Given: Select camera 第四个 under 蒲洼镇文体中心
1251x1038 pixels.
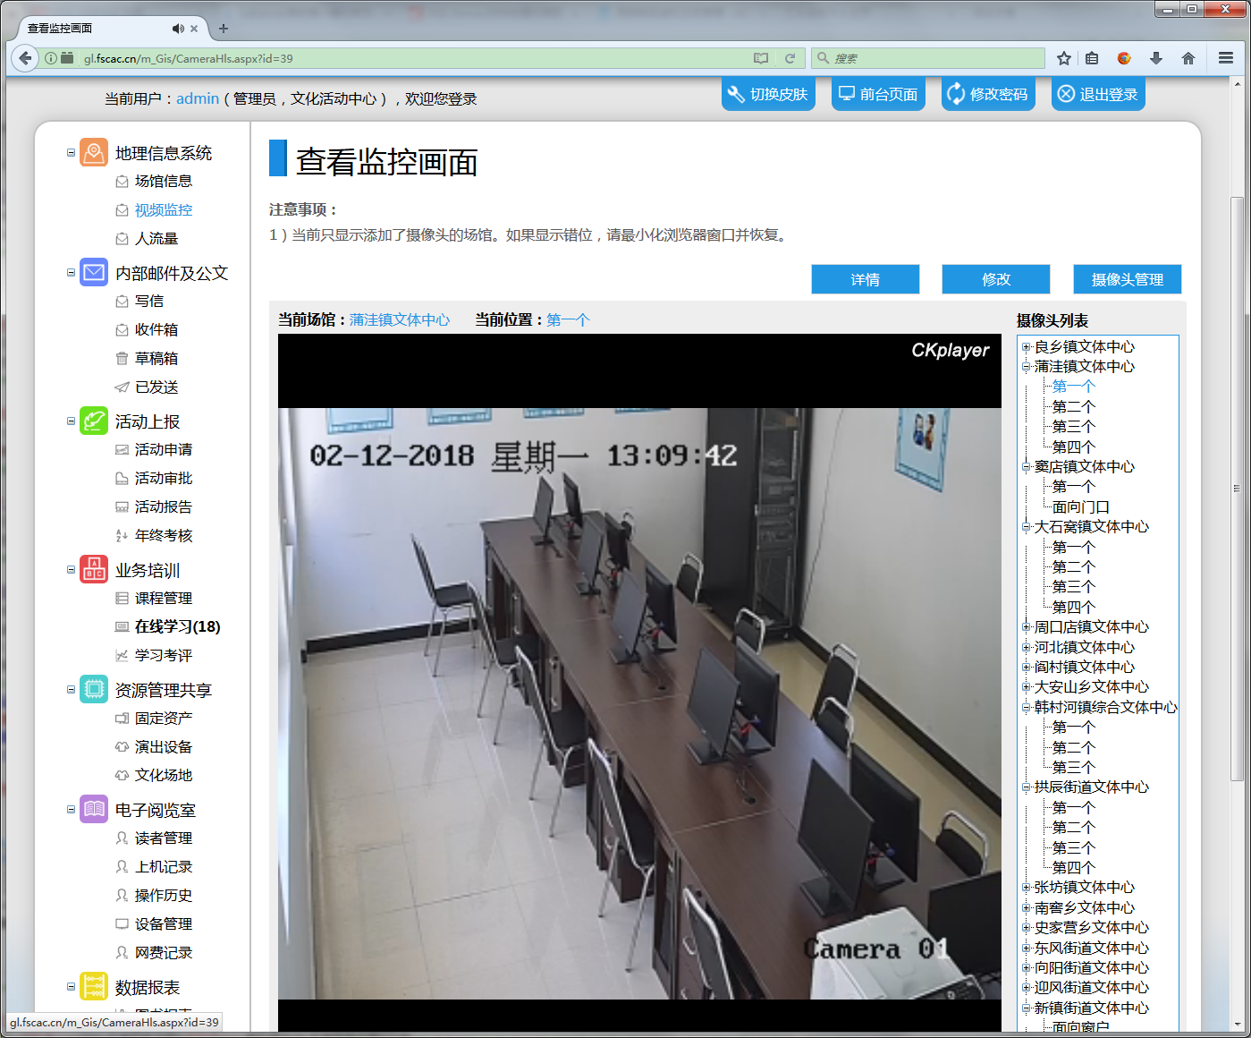Looking at the screenshot, I should [1074, 447].
